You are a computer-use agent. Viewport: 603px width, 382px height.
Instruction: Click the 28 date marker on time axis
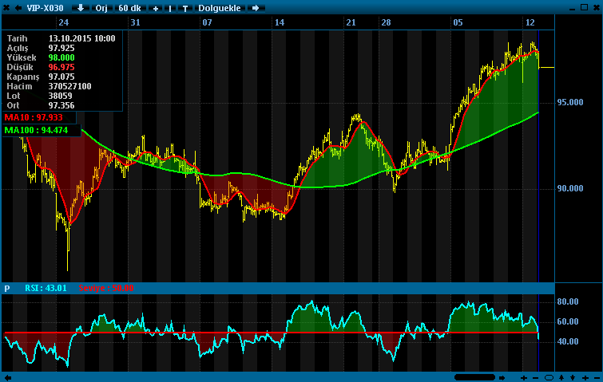pyautogui.click(x=386, y=22)
